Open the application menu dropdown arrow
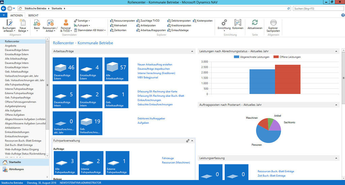The height and width of the screenshot is (185, 345). 4,15
